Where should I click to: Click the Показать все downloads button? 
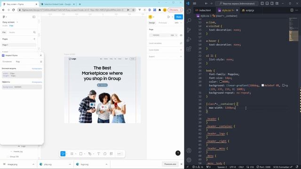(170, 164)
